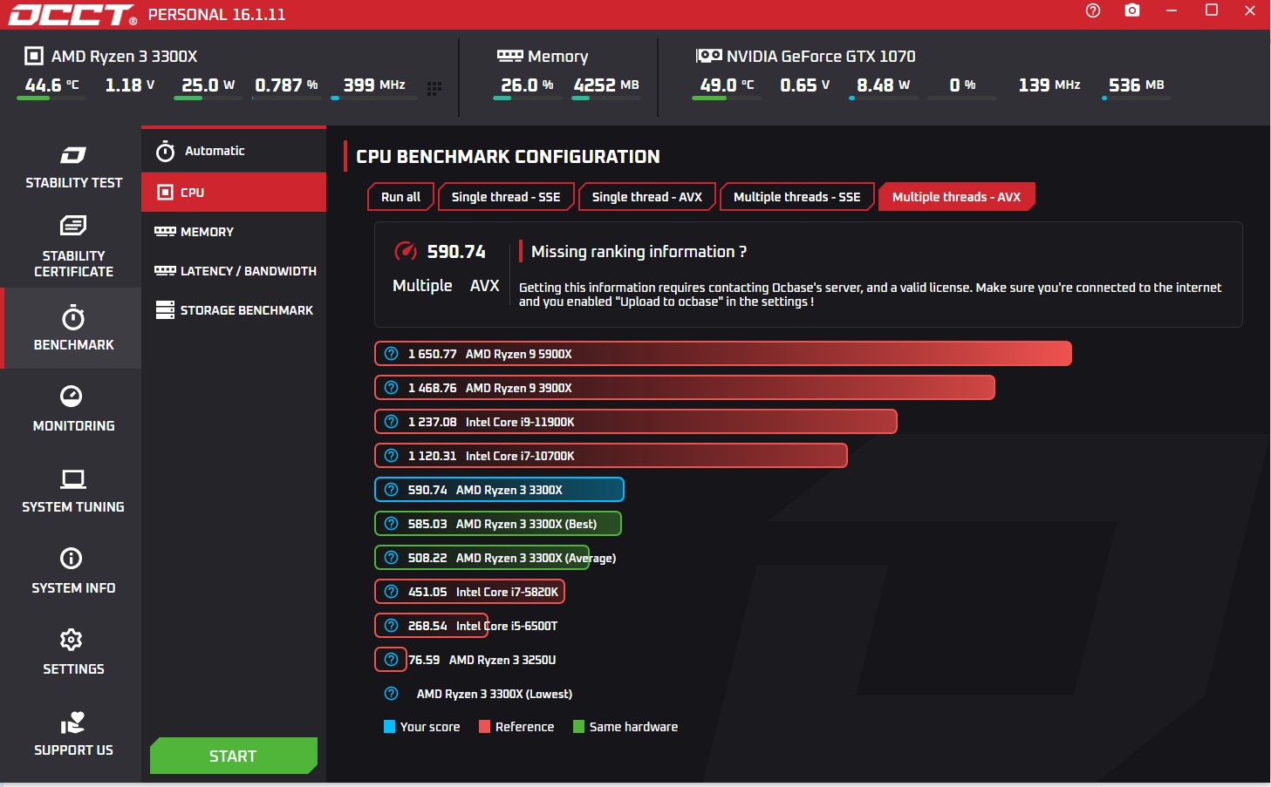Open help via the question mark icon
This screenshot has height=787, width=1271.
[x=1093, y=10]
